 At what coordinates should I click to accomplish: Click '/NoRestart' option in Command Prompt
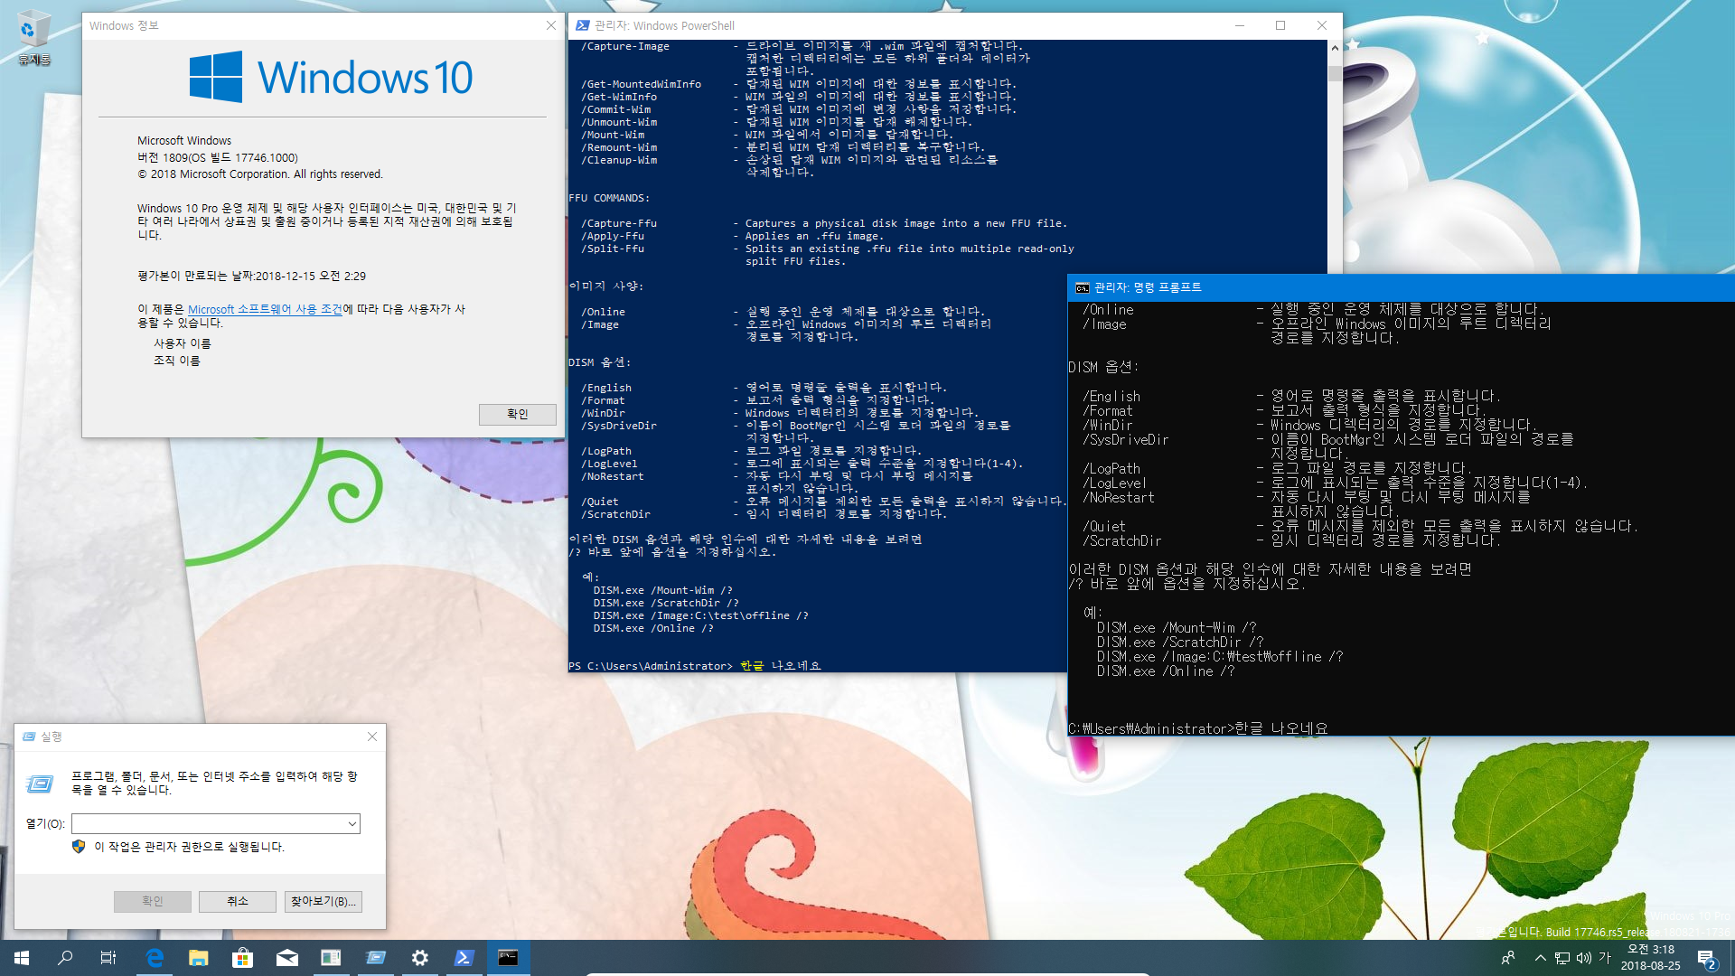[1118, 497]
